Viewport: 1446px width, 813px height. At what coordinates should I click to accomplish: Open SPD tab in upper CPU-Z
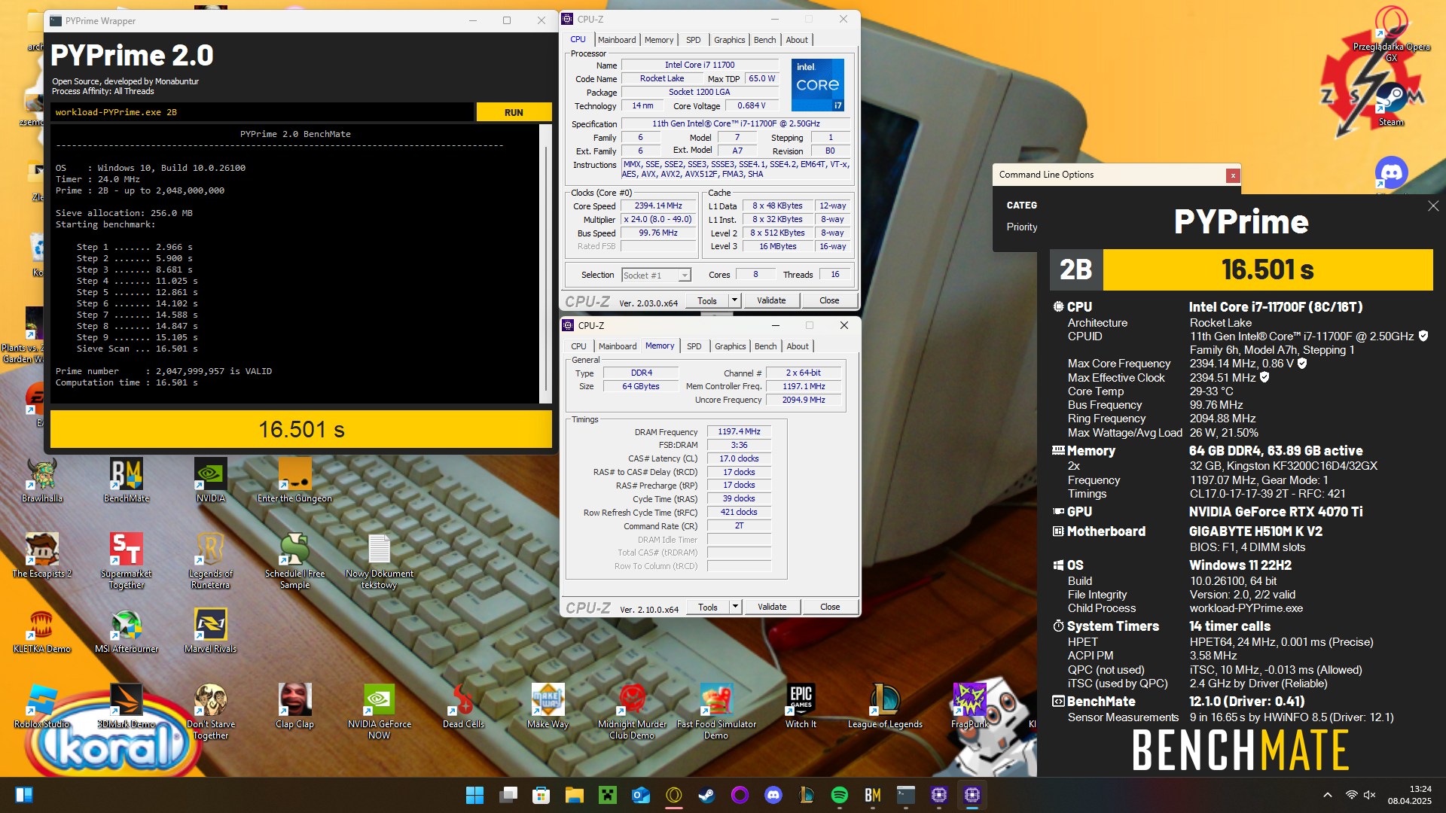(x=694, y=40)
